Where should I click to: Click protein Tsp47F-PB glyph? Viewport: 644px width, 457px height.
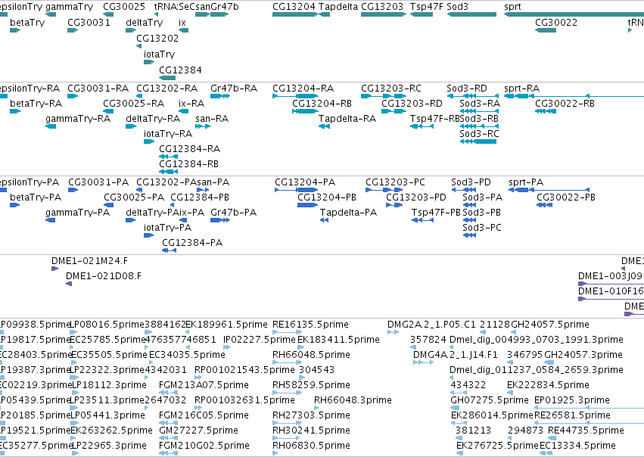(x=422, y=220)
